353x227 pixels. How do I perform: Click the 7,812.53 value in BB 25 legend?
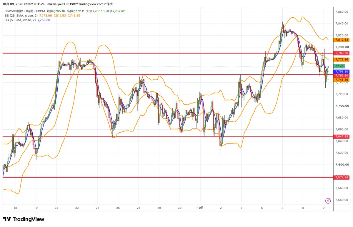click(59, 15)
